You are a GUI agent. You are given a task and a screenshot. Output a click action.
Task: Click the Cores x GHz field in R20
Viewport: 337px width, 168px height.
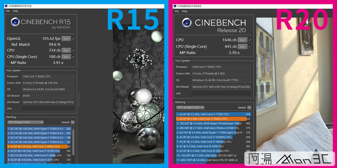click(x=221, y=73)
